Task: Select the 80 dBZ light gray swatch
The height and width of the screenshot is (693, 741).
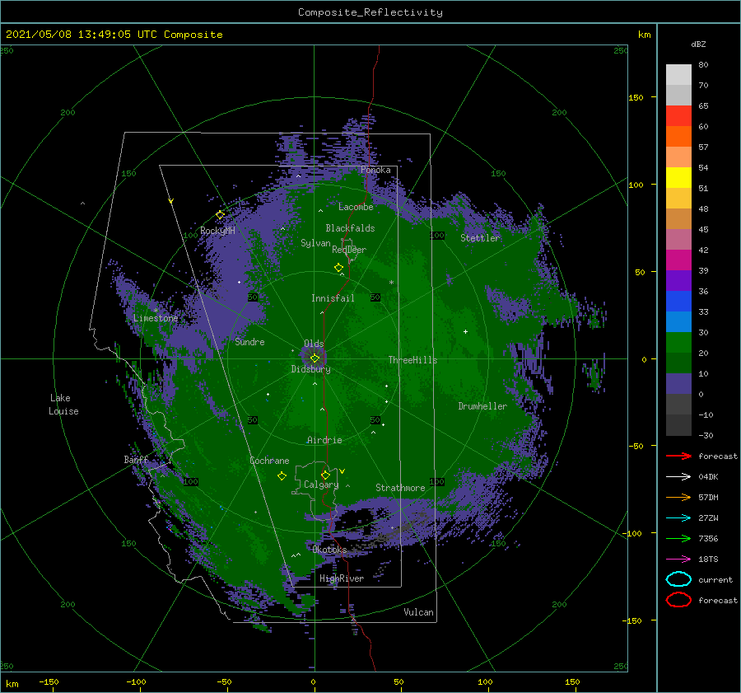Action: pyautogui.click(x=678, y=74)
